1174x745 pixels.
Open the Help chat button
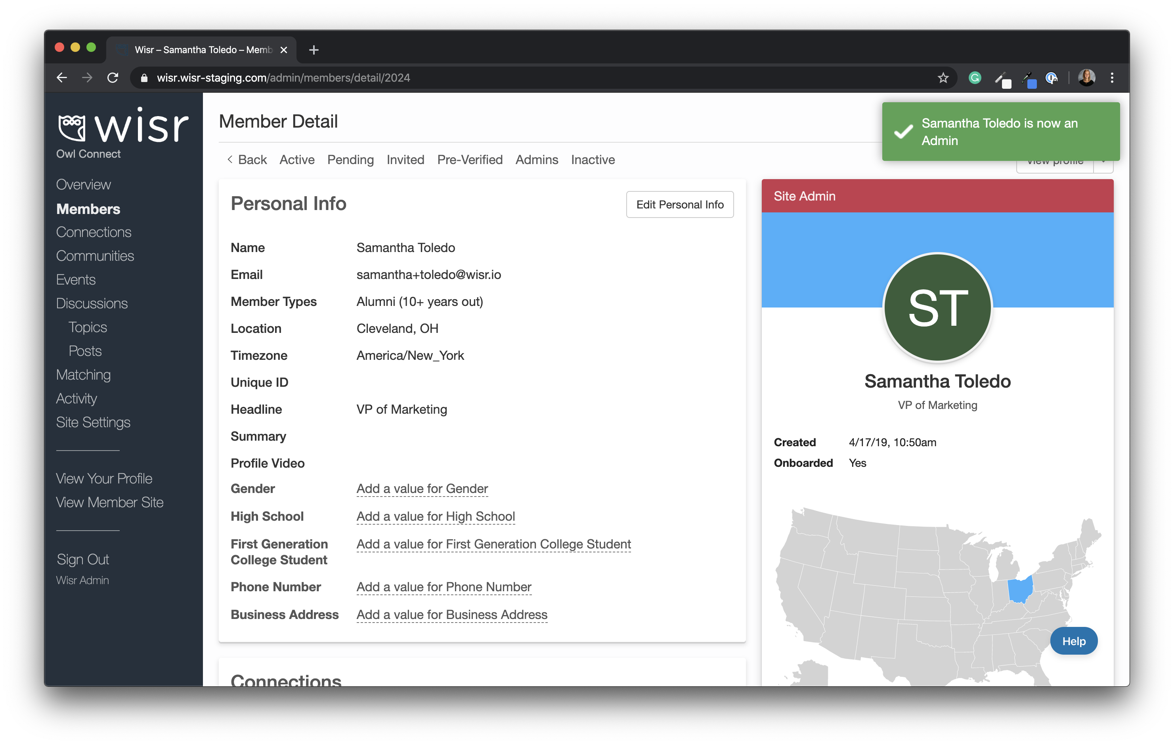click(1073, 641)
